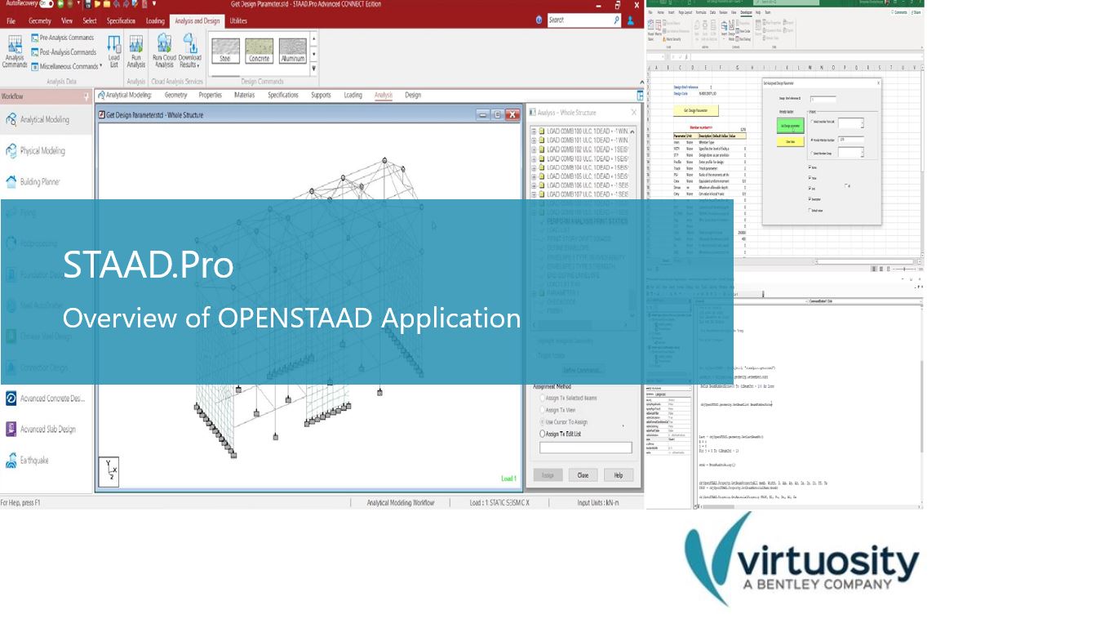Select the Aluminum design command
1118x628 pixels.
(293, 51)
